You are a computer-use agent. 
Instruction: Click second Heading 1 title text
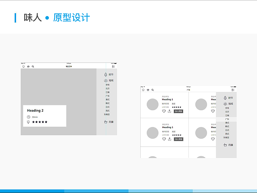tap(167, 127)
